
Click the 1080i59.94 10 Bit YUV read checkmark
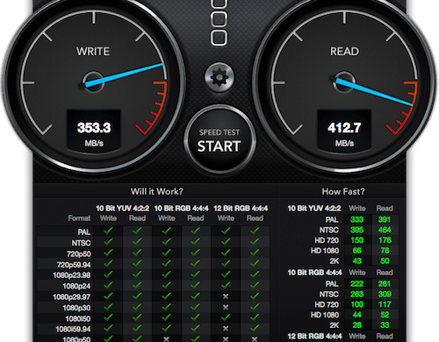137,328
